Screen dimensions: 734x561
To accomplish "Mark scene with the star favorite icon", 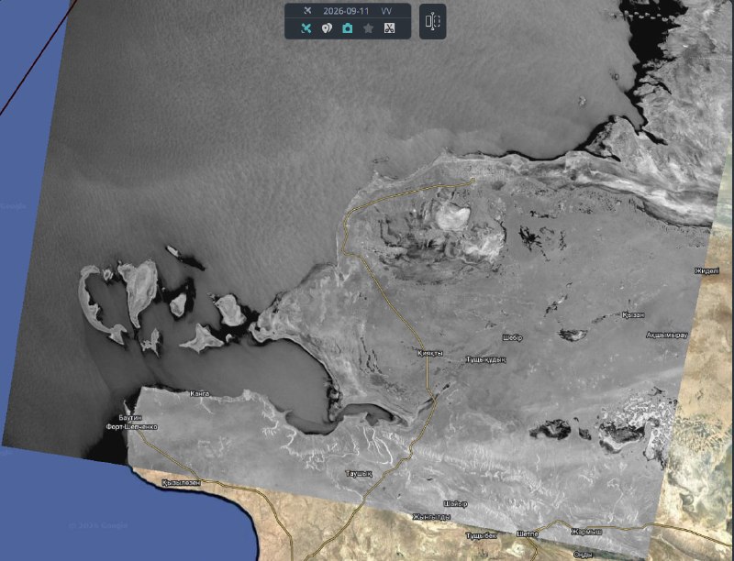I will (x=369, y=28).
